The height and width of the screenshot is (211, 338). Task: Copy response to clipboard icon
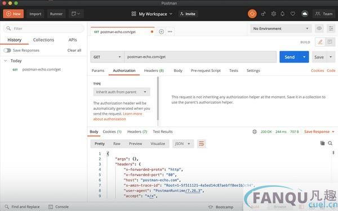coord(322,143)
